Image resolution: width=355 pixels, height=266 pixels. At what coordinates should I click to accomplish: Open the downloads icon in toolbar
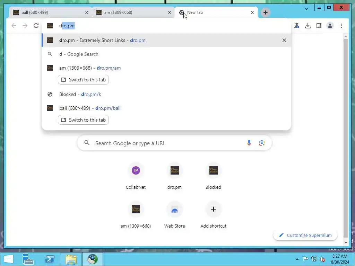(x=308, y=26)
